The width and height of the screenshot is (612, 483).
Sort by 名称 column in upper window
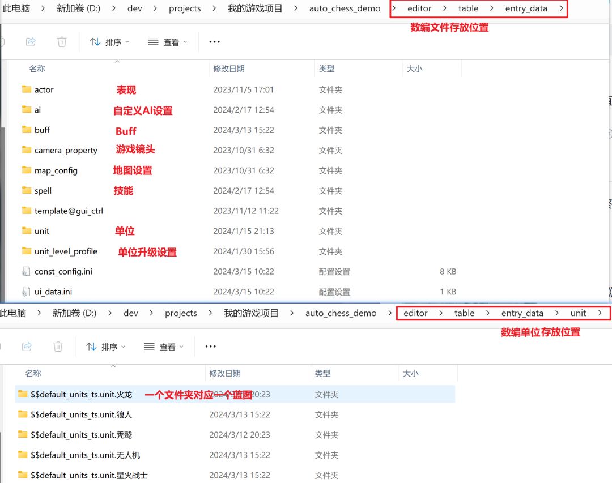(x=37, y=69)
